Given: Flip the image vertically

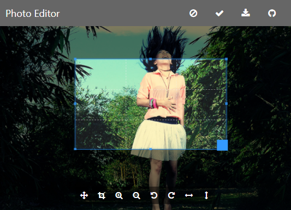Looking at the screenshot, I should coord(206,195).
